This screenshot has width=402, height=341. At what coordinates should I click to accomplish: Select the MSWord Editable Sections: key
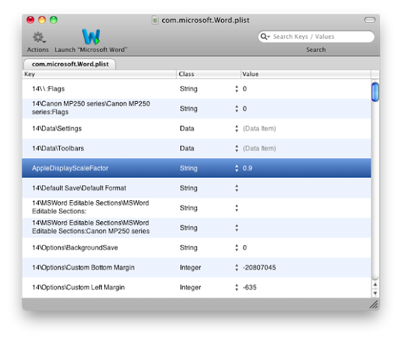[x=91, y=207]
